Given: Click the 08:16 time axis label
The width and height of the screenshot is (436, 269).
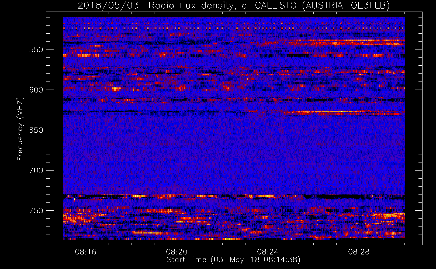Looking at the screenshot, I should [86, 252].
